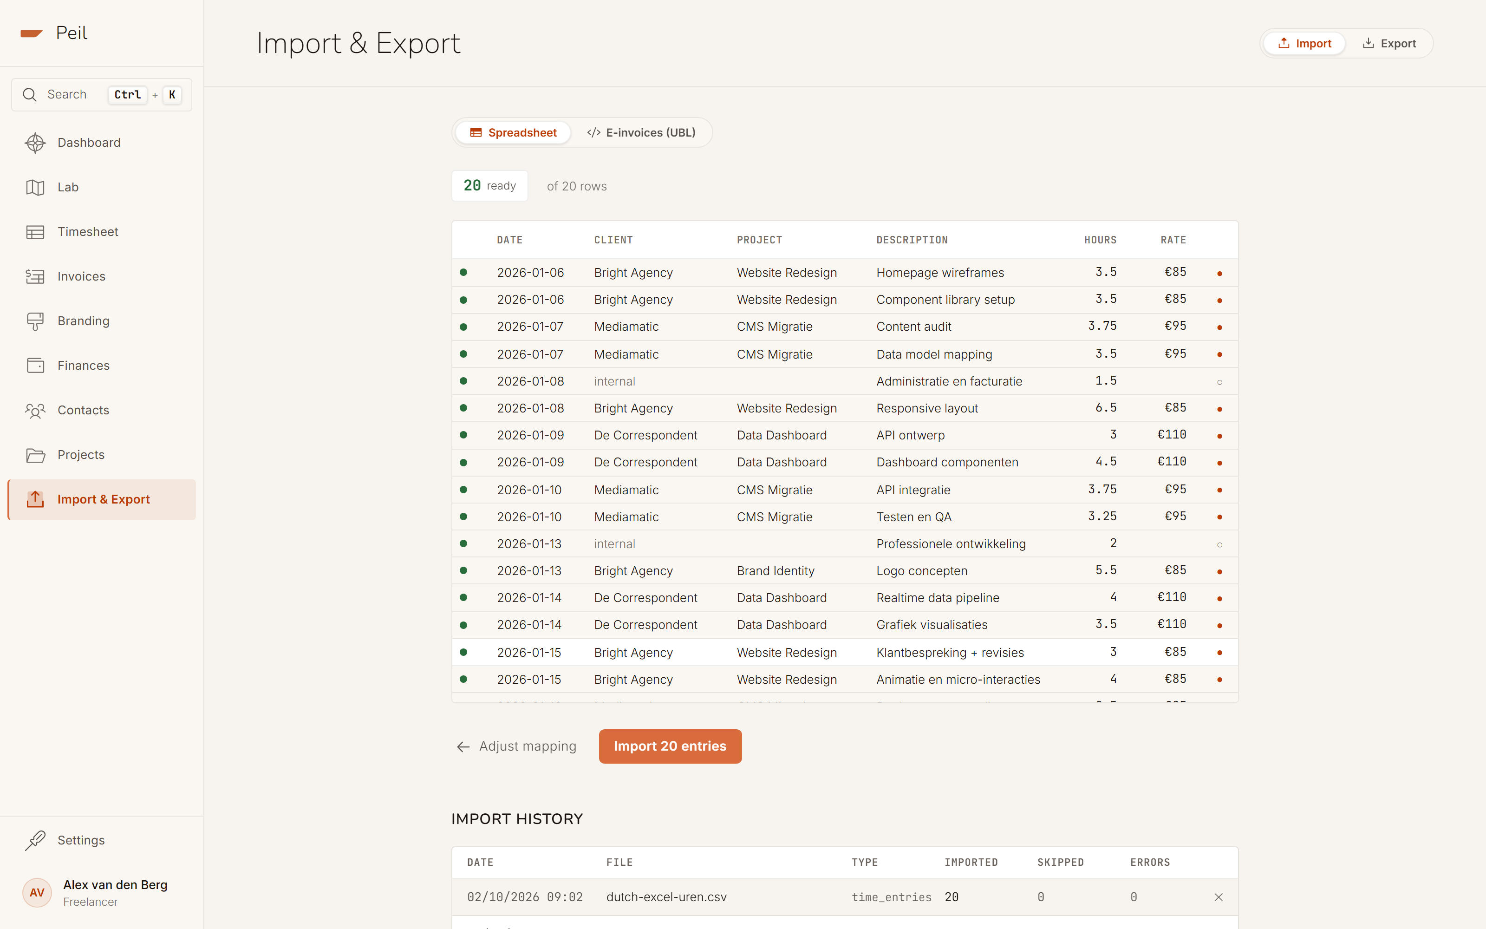Viewport: 1486px width, 929px height.
Task: Click the HOURS column header
Action: (1100, 240)
